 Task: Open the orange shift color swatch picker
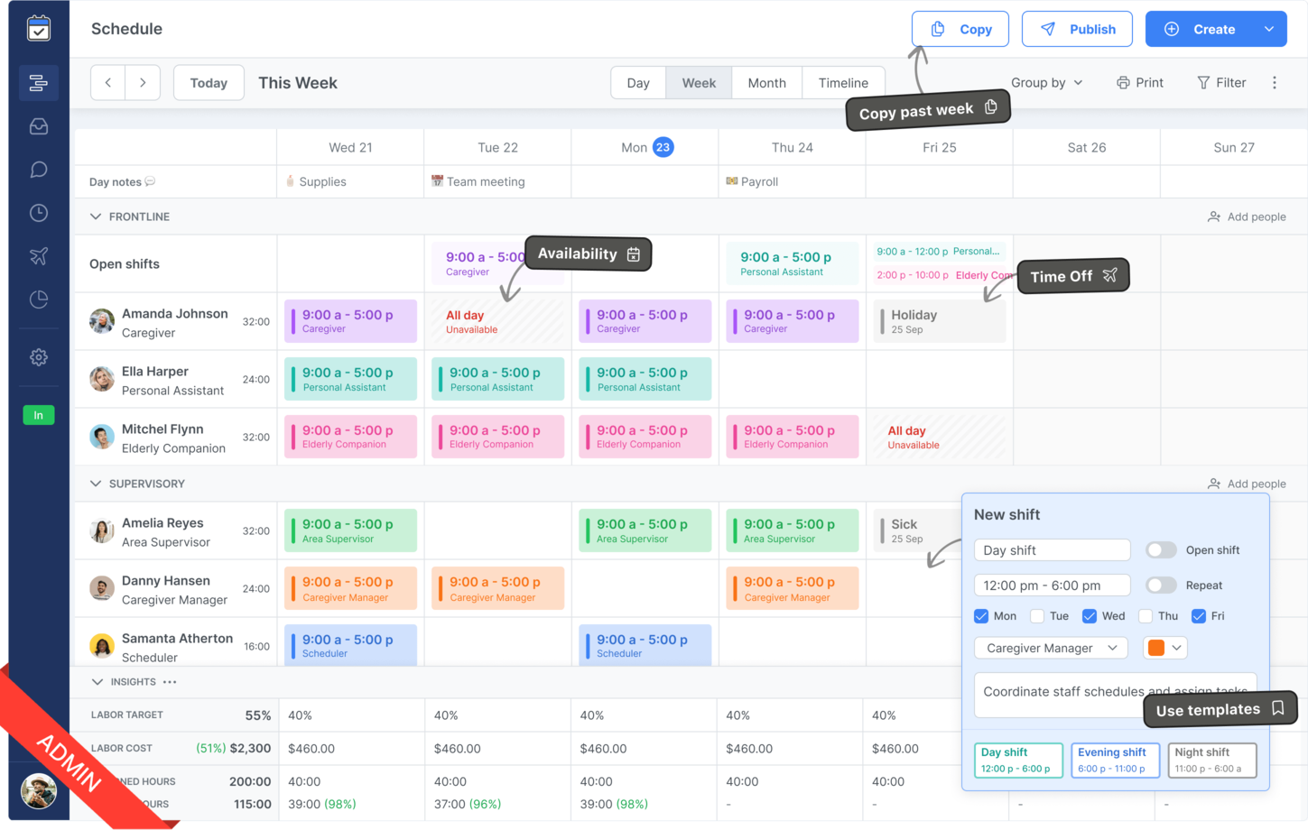[1164, 647]
